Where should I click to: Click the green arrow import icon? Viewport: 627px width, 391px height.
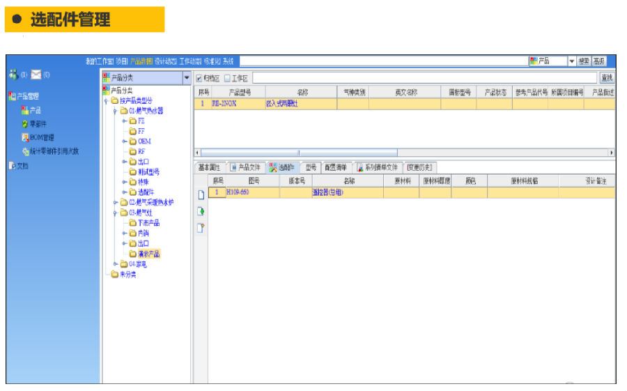201,212
